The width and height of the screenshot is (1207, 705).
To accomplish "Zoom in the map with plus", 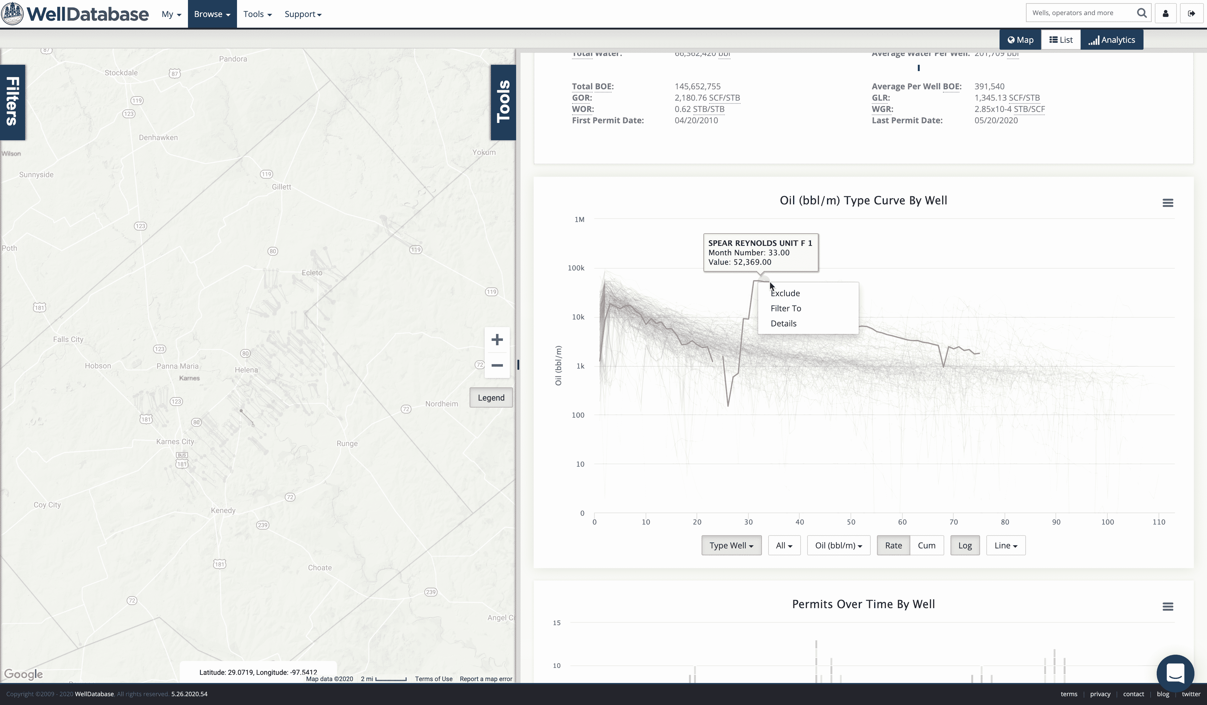I will click(497, 340).
